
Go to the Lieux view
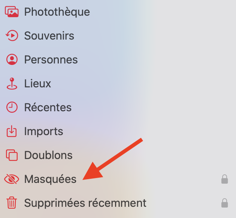37,84
